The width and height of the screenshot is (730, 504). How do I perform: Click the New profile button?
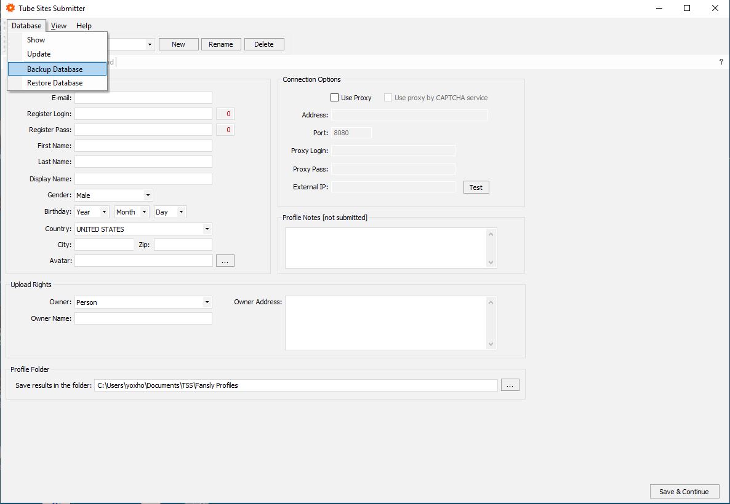click(x=178, y=44)
